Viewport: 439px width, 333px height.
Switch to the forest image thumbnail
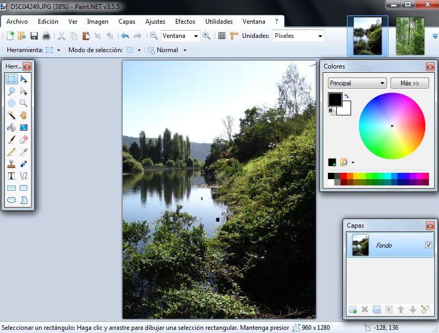[410, 36]
